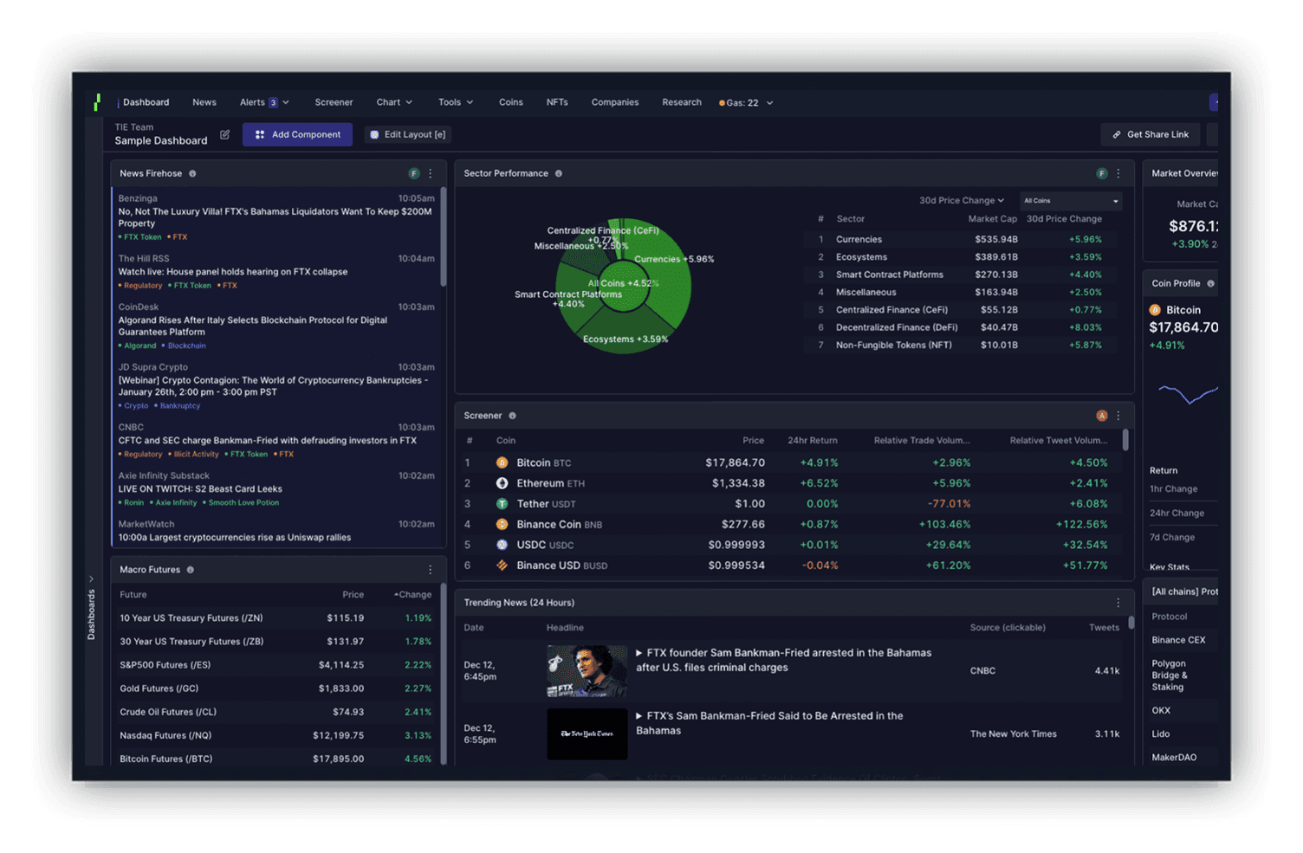Image resolution: width=1303 pixels, height=853 pixels.
Task: Open Screener three-dot menu
Action: click(x=1118, y=416)
